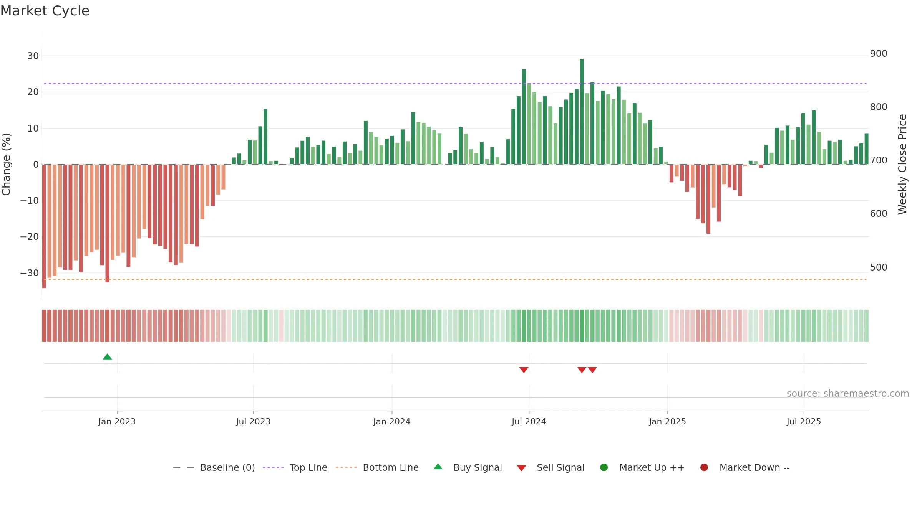The image size is (922, 518).
Task: Click the Jul 2024 x-axis label
Action: [x=529, y=421]
